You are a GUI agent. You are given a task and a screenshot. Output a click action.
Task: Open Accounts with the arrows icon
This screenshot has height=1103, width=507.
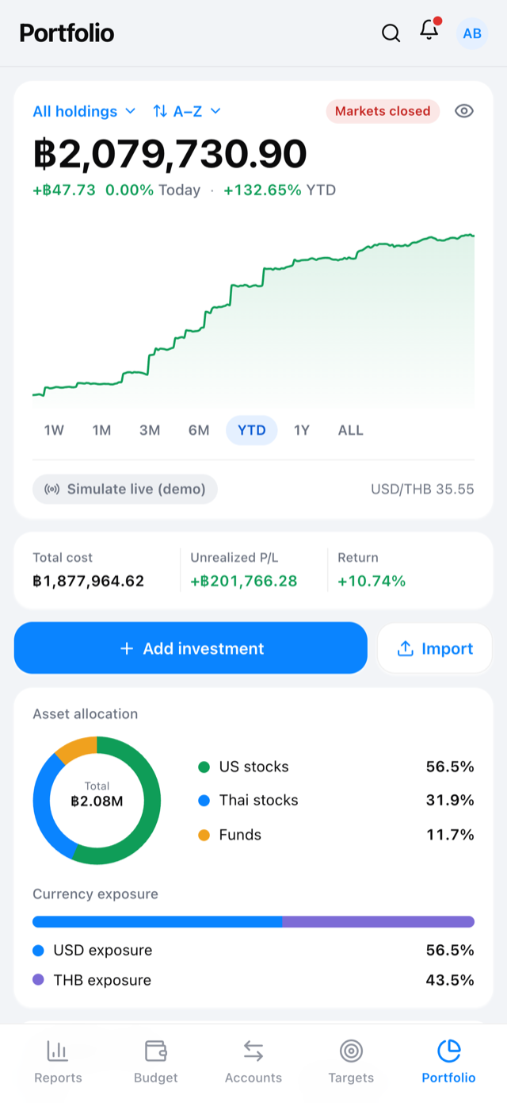pyautogui.click(x=253, y=1051)
